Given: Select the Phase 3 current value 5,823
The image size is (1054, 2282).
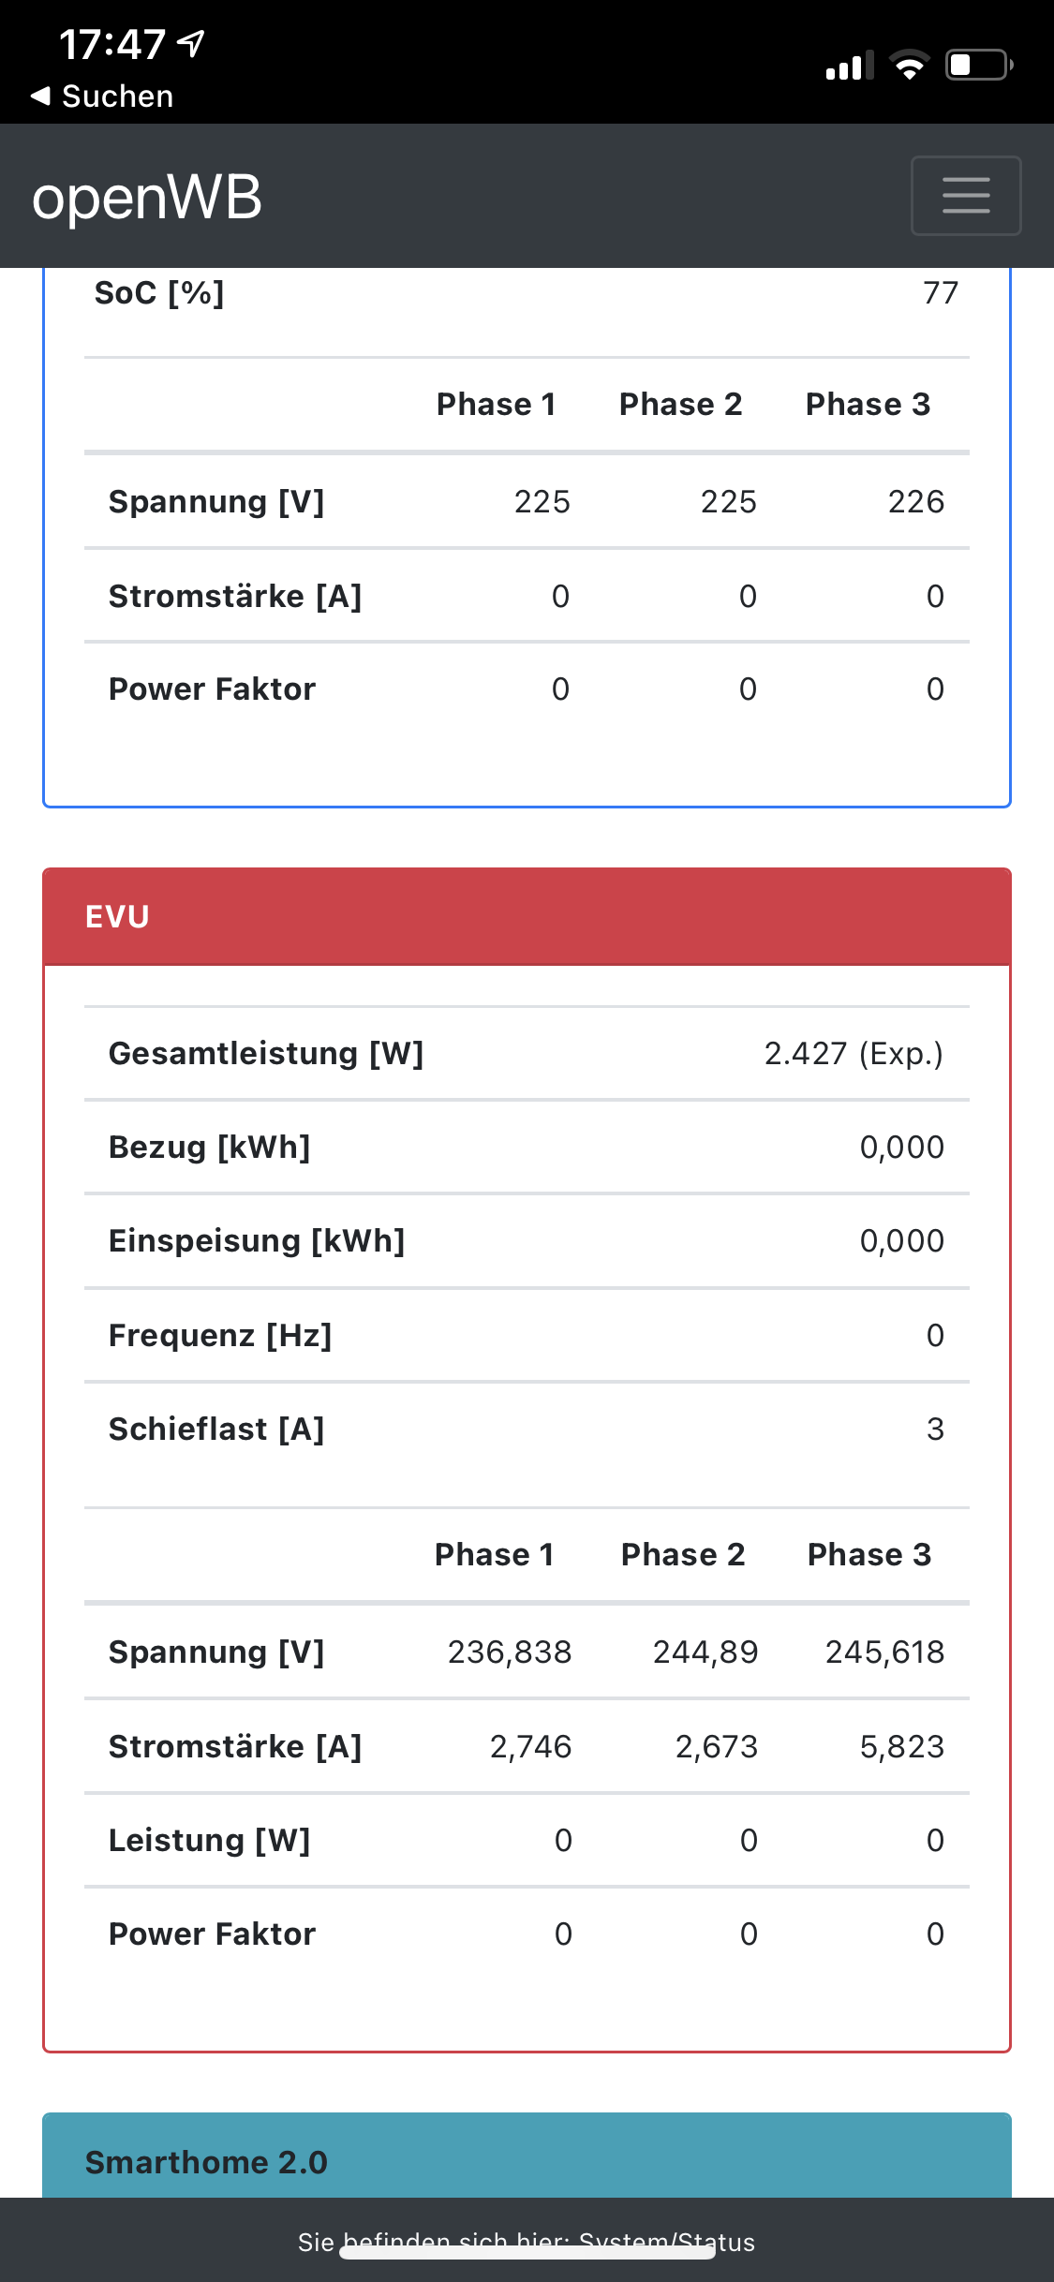Looking at the screenshot, I should tap(901, 1747).
